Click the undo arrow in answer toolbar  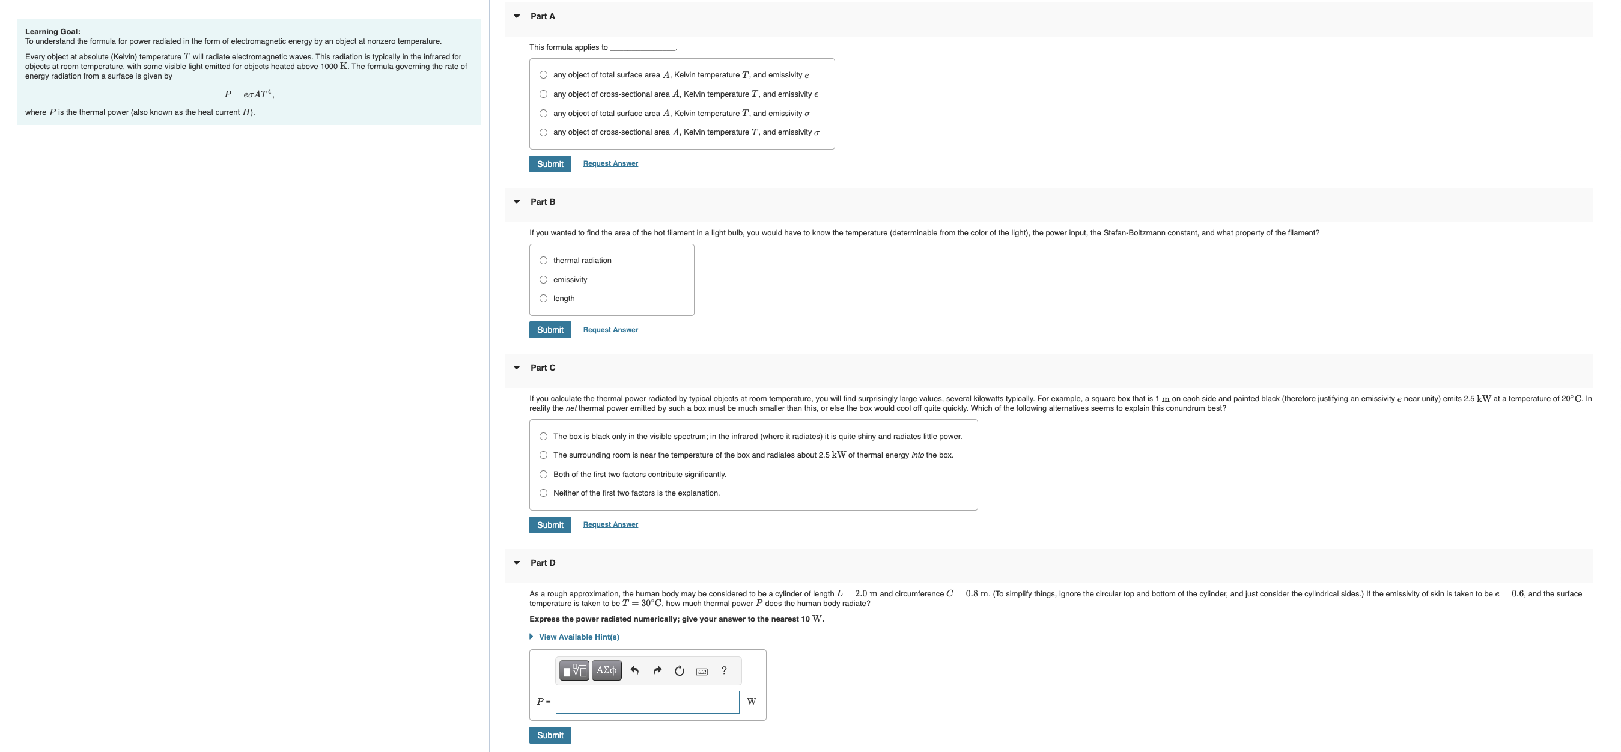634,670
